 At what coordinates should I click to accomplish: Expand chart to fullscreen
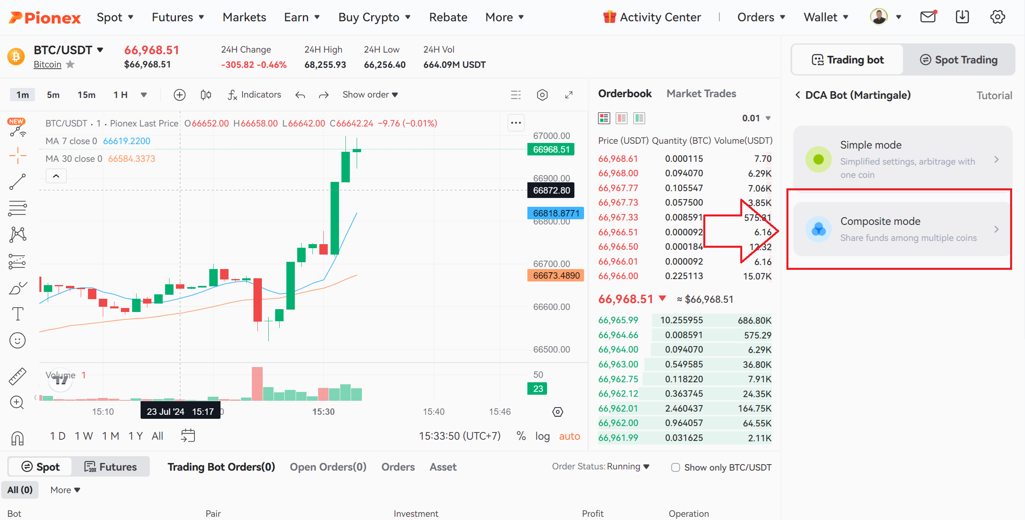tap(569, 95)
